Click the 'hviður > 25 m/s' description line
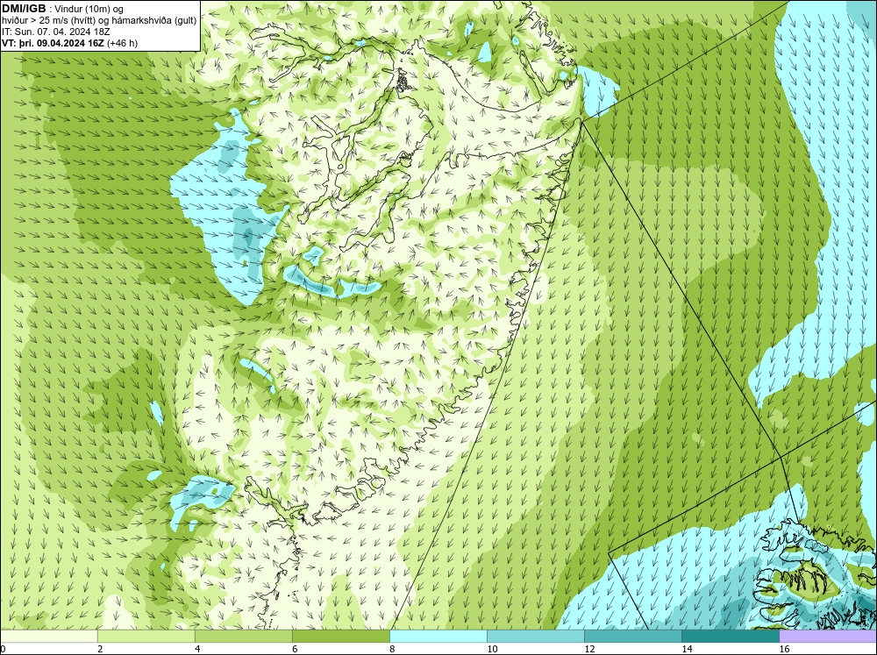This screenshot has height=655, width=877. click(99, 20)
